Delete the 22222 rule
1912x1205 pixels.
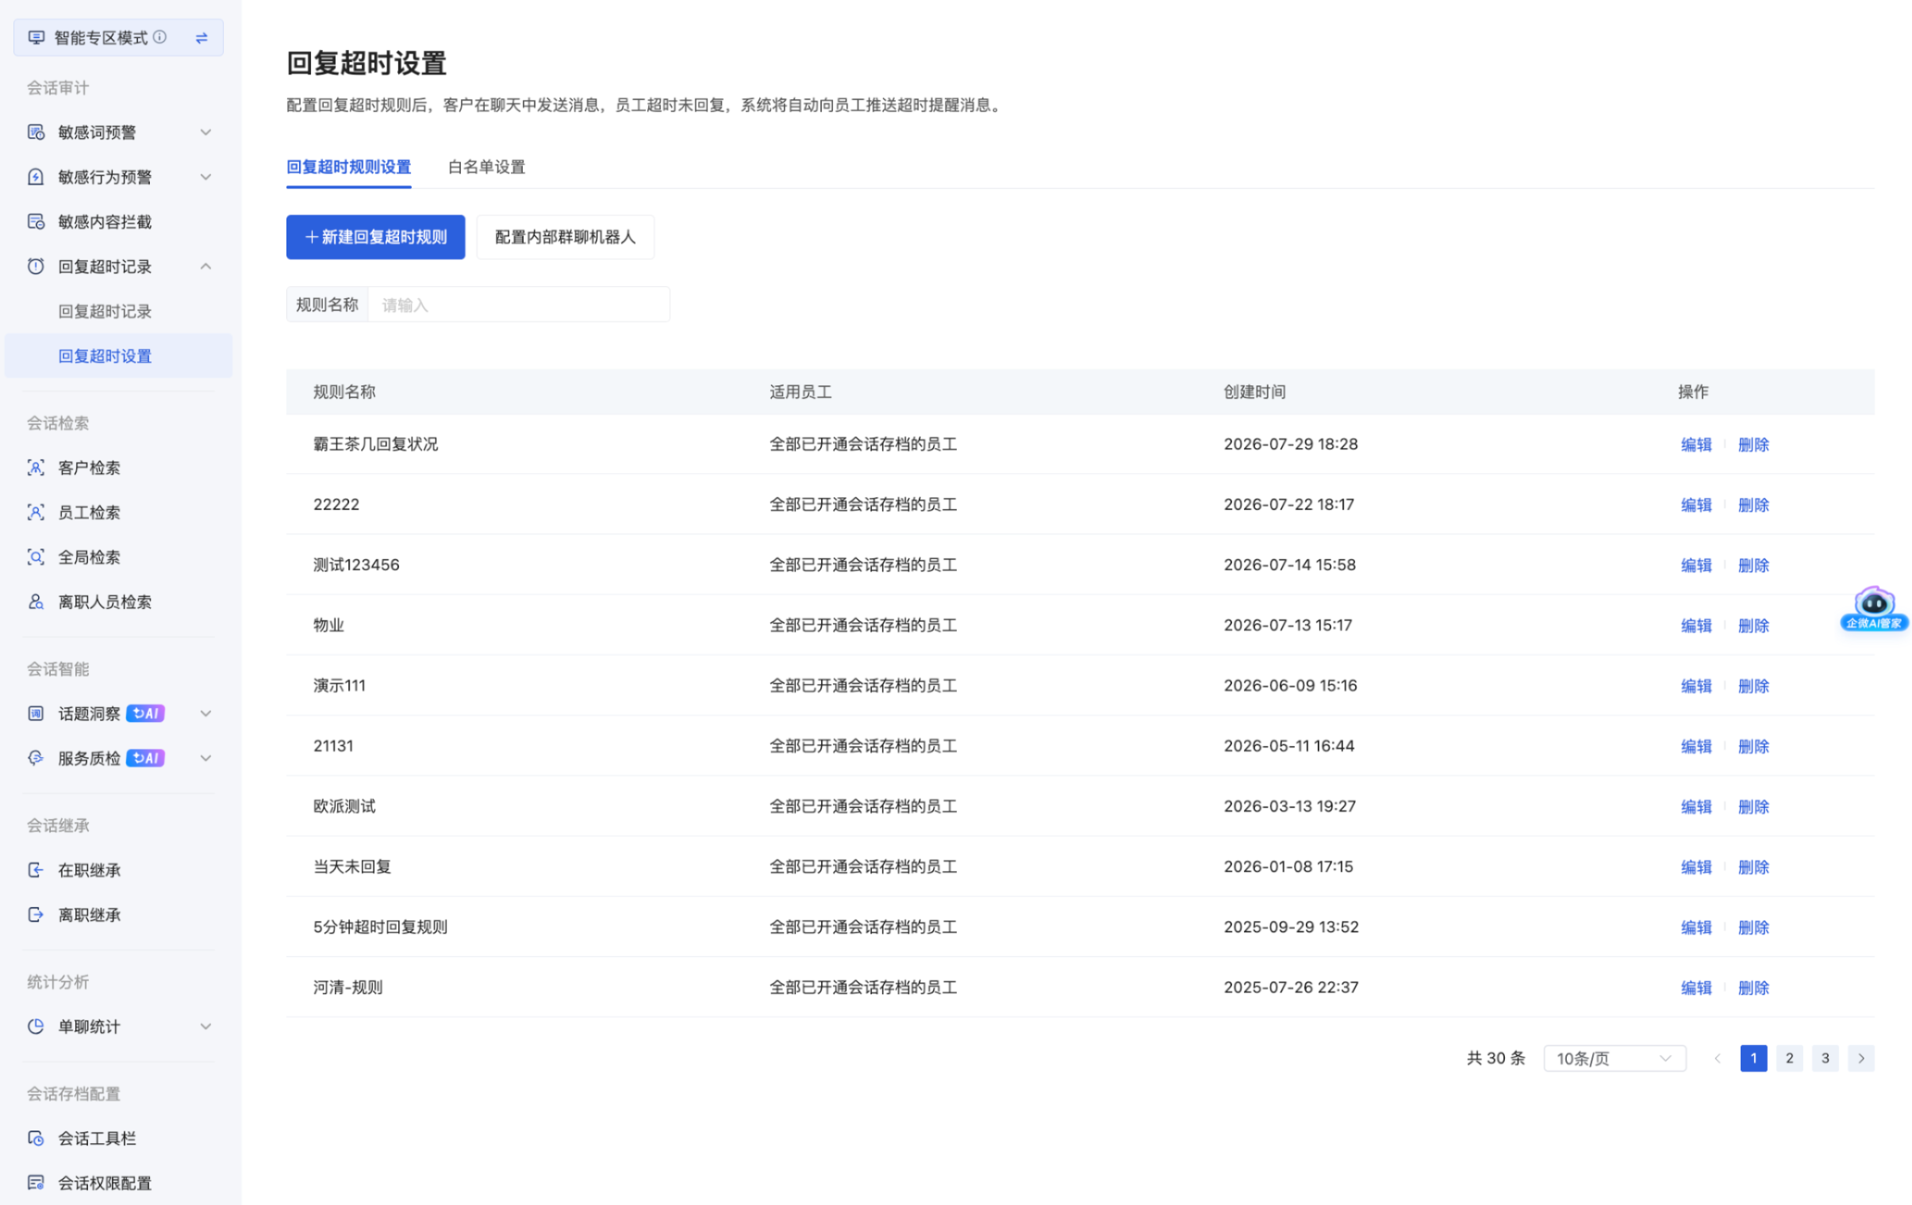pos(1753,504)
